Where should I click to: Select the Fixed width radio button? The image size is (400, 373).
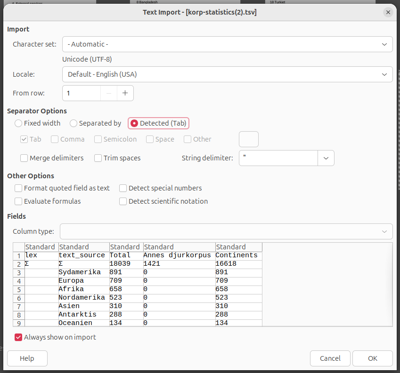pyautogui.click(x=38, y=123)
